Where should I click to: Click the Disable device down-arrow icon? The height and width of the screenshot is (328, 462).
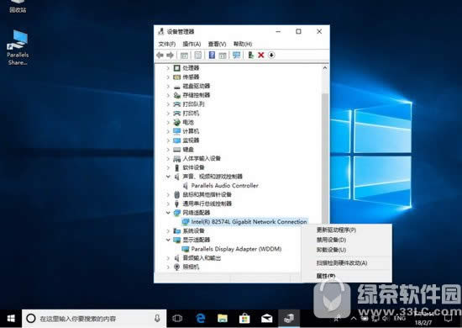point(271,55)
